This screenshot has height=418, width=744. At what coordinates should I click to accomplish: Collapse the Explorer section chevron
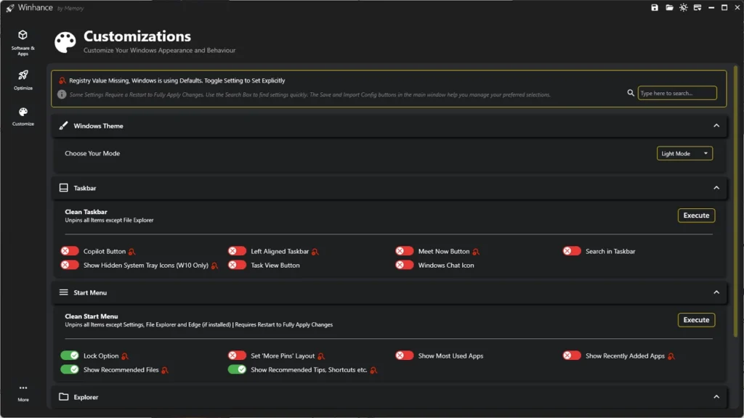pyautogui.click(x=716, y=397)
